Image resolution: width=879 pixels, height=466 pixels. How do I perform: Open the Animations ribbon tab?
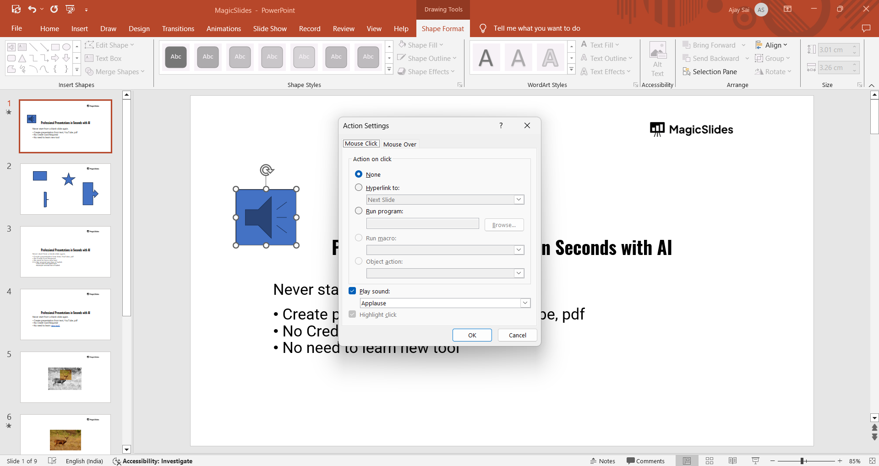tap(224, 28)
